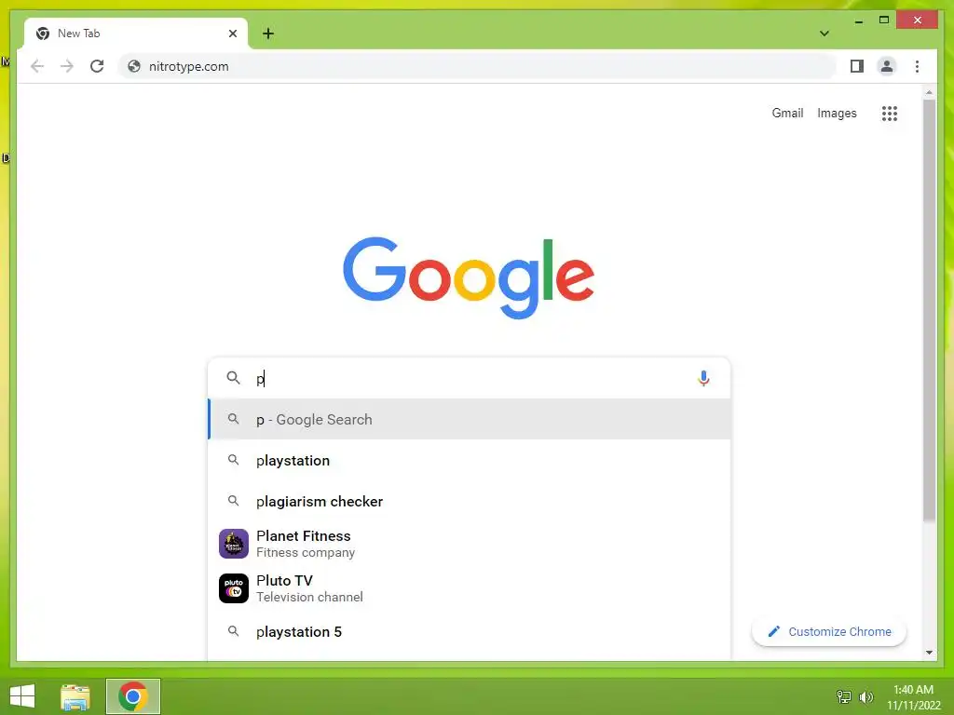954x715 pixels.
Task: Click the page vertical scrollbar thumb
Action: [929, 310]
